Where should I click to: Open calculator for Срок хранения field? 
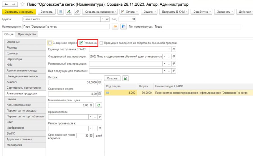point(91,135)
